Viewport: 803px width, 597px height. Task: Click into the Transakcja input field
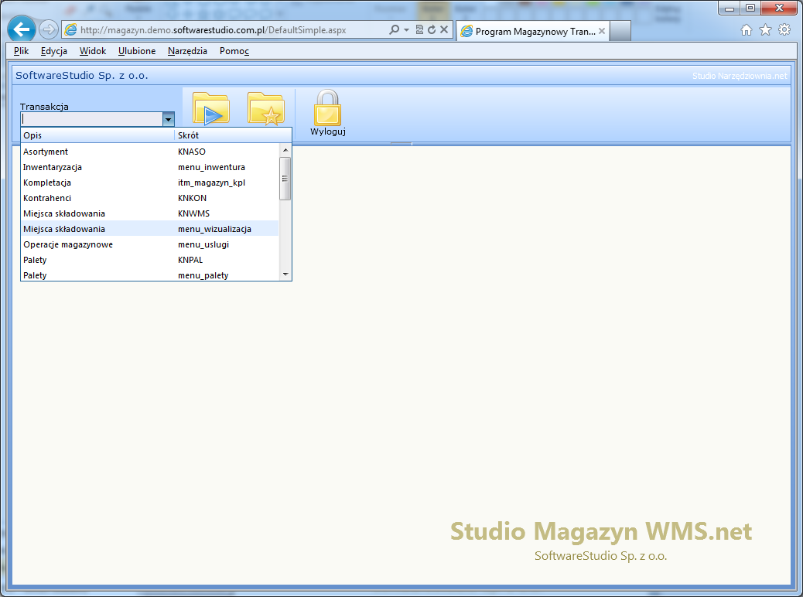pos(92,119)
